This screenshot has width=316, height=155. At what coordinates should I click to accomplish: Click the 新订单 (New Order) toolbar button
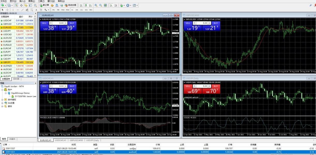[44, 5]
